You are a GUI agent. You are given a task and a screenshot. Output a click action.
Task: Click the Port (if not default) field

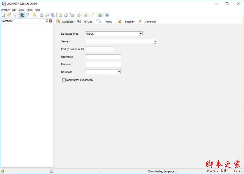click(x=99, y=49)
